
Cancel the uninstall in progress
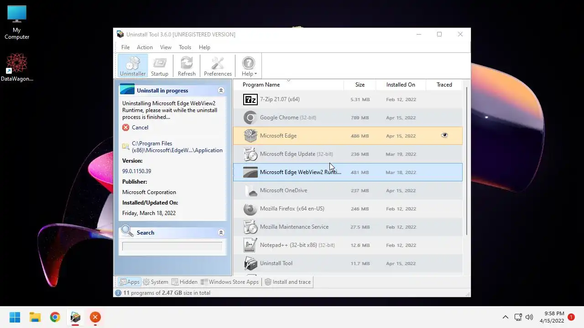tap(140, 128)
